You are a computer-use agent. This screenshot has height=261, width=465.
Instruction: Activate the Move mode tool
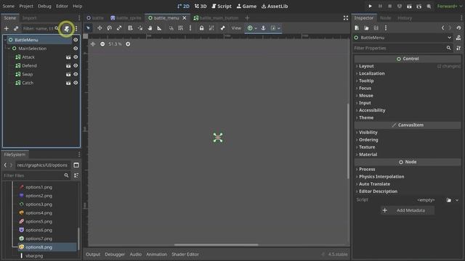tap(100, 28)
